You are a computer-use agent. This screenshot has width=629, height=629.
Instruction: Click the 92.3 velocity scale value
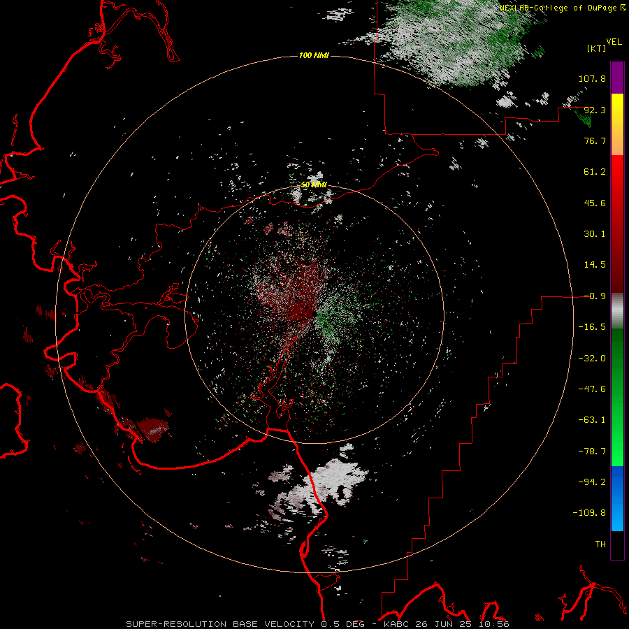[595, 110]
